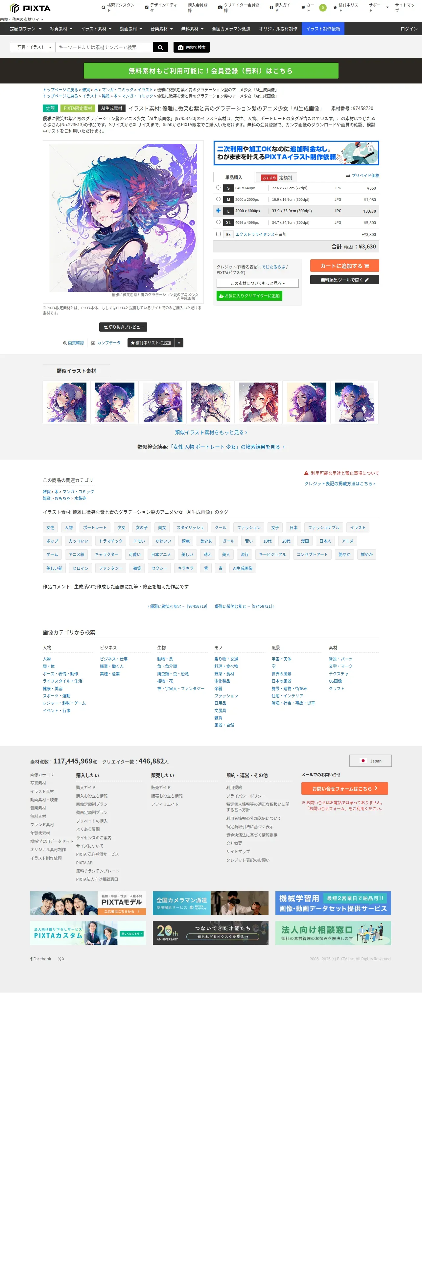Click the プリペイド価格 swap link
This screenshot has width=422, height=1266.
coord(363,176)
